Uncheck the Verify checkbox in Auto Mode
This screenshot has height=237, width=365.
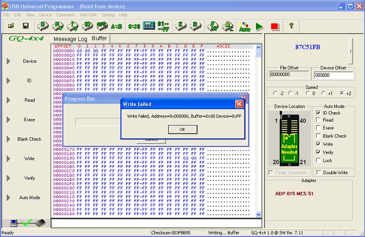pyautogui.click(x=318, y=152)
